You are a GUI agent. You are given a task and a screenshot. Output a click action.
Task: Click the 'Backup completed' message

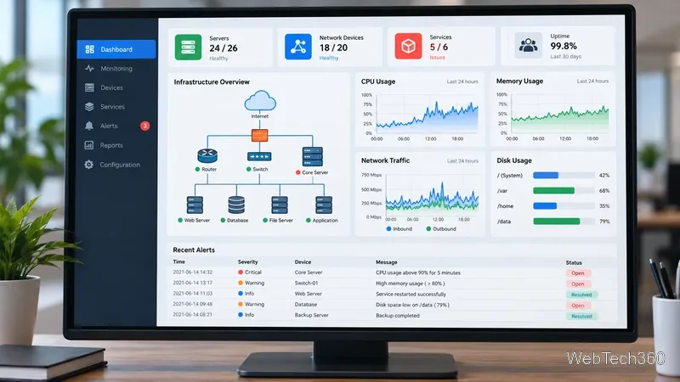pos(398,315)
